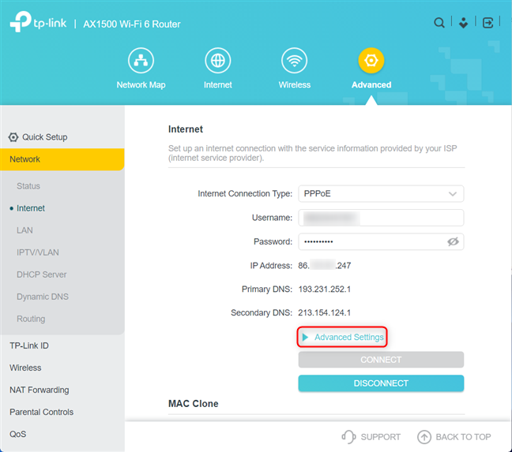Click the log out icon in header
The height and width of the screenshot is (452, 512).
tap(488, 23)
